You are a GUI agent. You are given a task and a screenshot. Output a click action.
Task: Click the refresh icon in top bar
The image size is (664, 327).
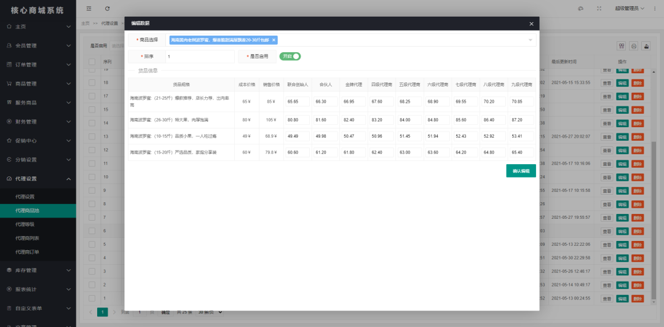107,9
